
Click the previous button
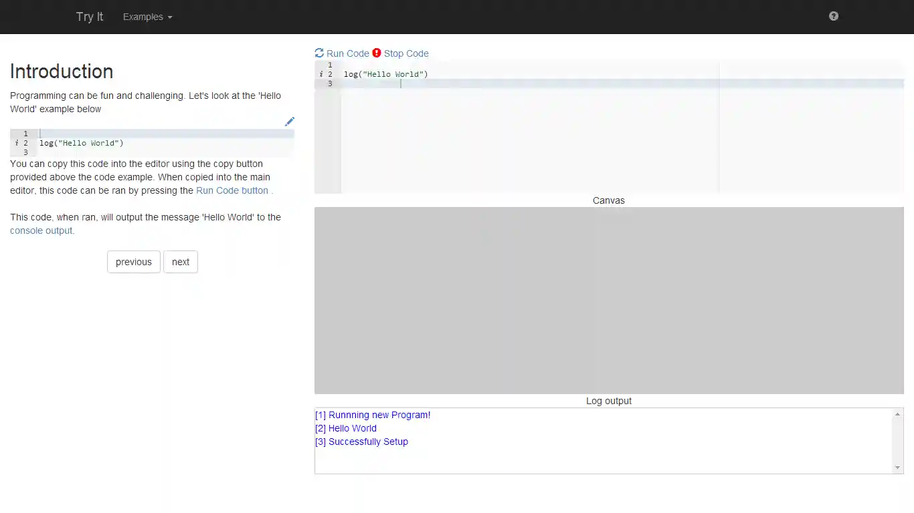[x=133, y=262]
